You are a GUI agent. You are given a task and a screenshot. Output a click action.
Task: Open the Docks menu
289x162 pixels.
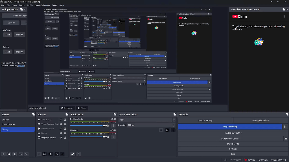click(22, 5)
